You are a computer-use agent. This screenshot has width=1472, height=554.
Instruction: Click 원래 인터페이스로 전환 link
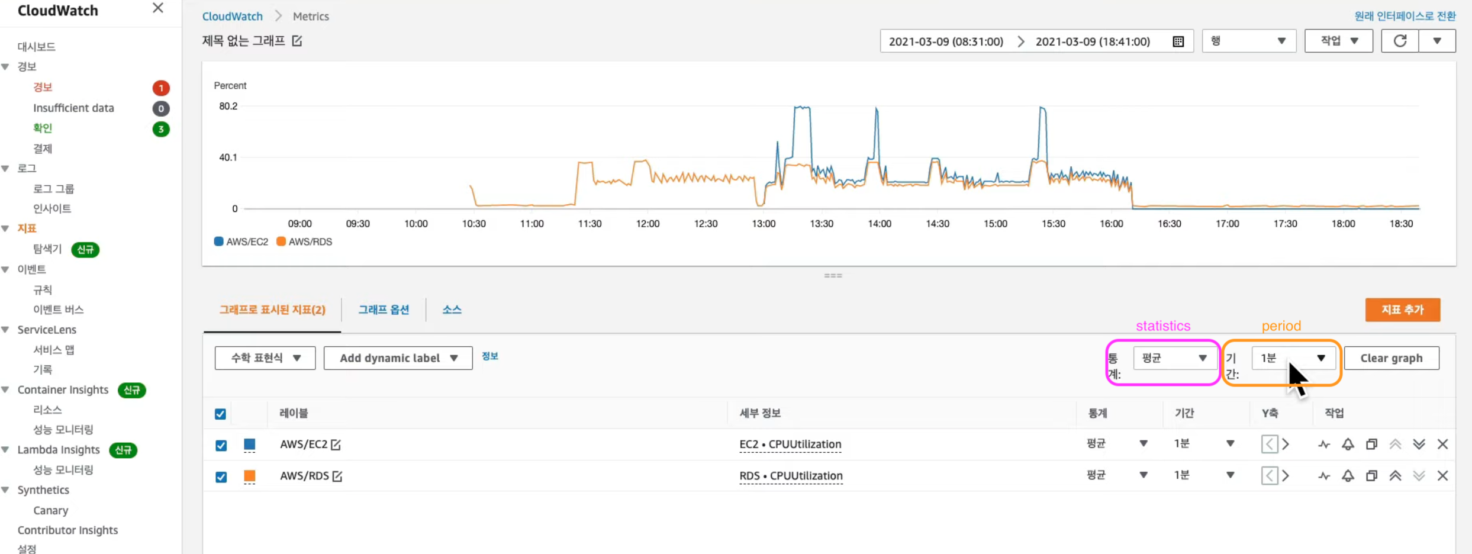click(x=1405, y=16)
